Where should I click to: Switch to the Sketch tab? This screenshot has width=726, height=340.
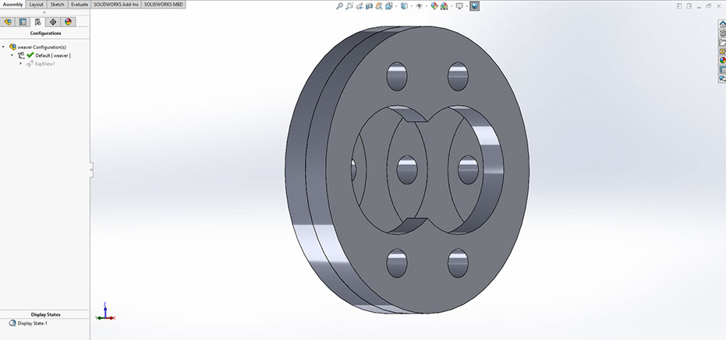pyautogui.click(x=57, y=5)
